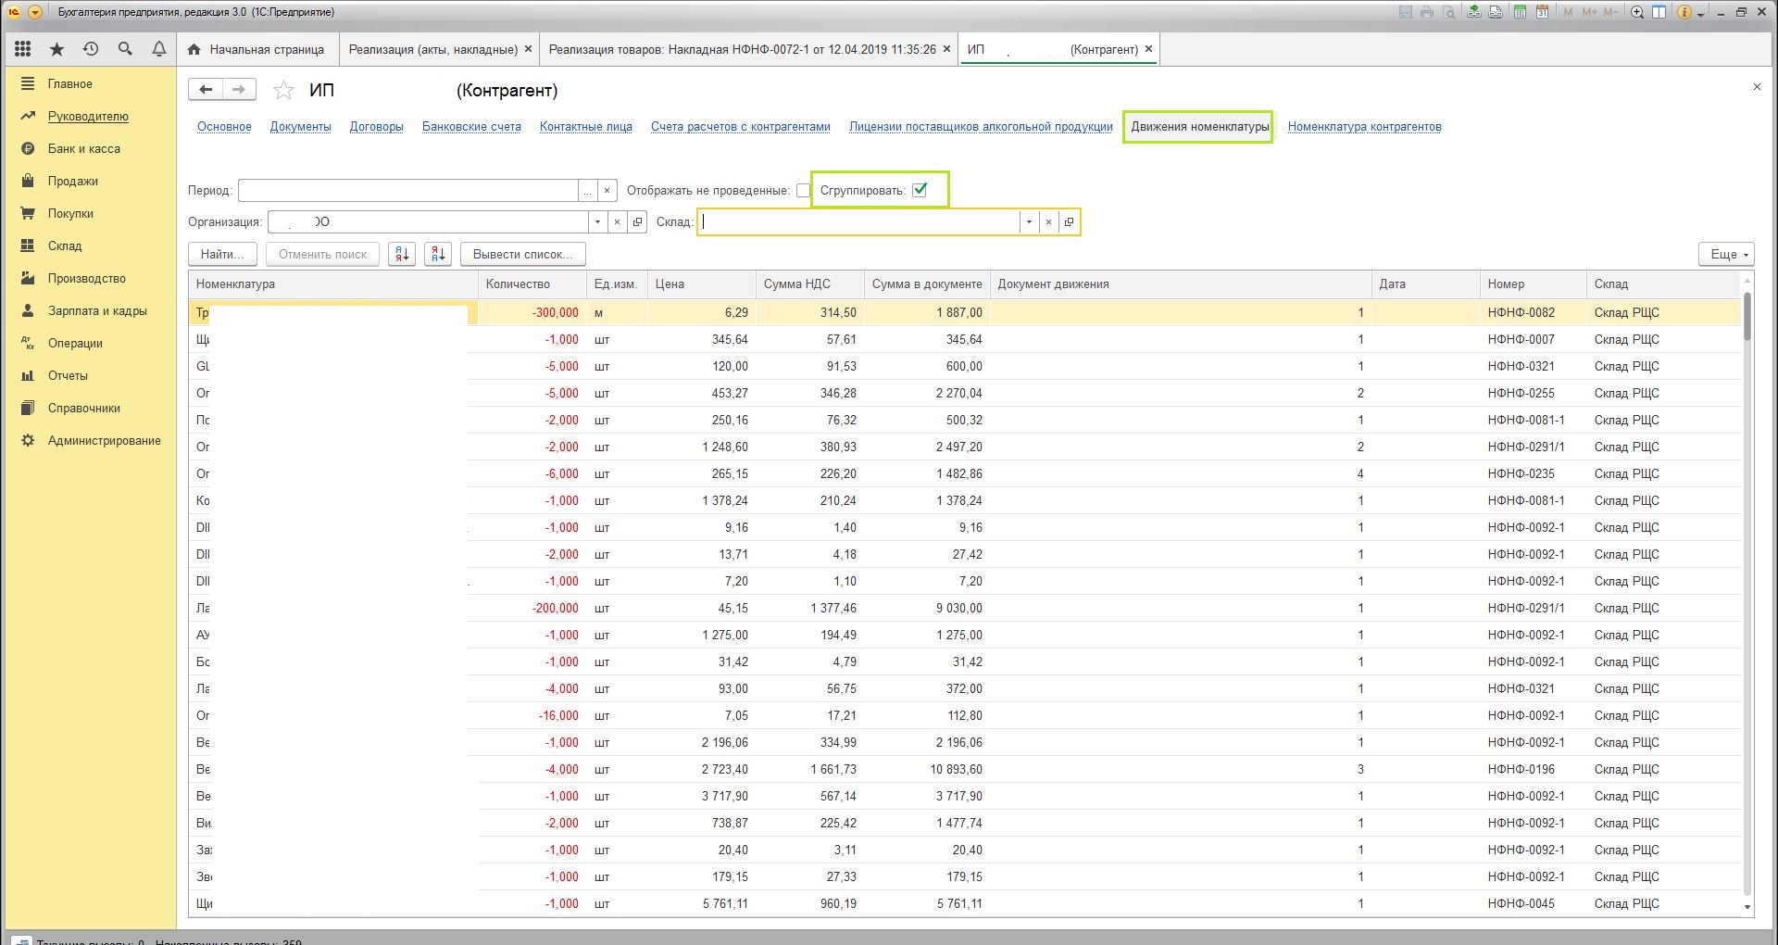
Task: Close the Контрагент form with X
Action: (x=1757, y=86)
